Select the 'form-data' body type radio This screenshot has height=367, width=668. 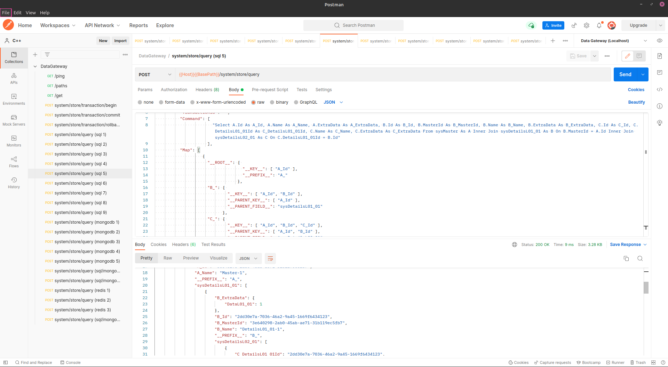point(161,102)
